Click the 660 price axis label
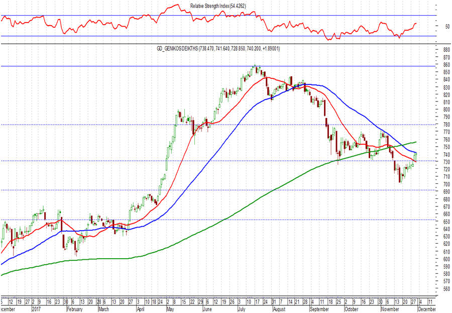The height and width of the screenshot is (313, 452). (x=446, y=215)
